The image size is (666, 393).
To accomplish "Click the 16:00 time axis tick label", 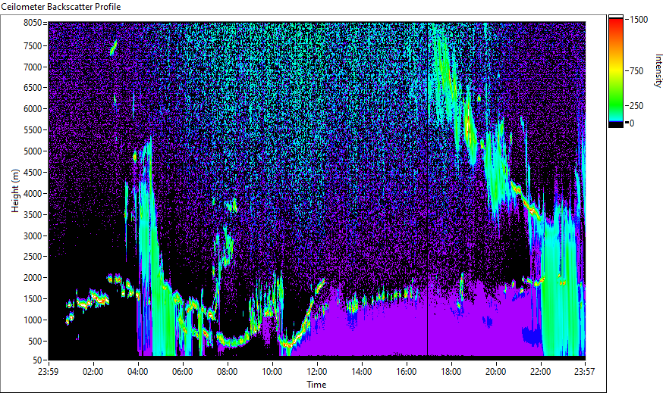I will point(406,372).
